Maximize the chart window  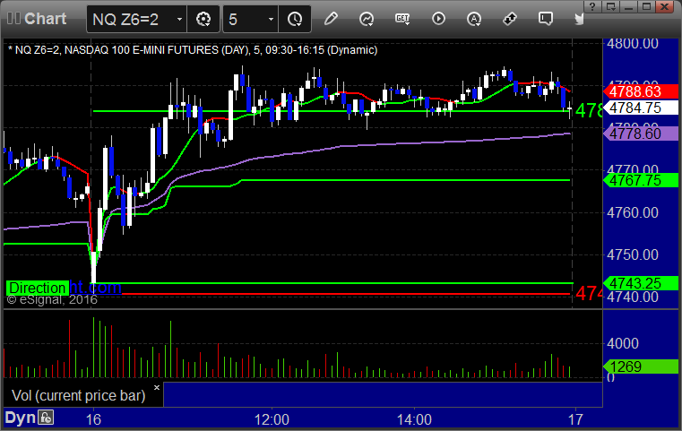pyautogui.click(x=647, y=6)
